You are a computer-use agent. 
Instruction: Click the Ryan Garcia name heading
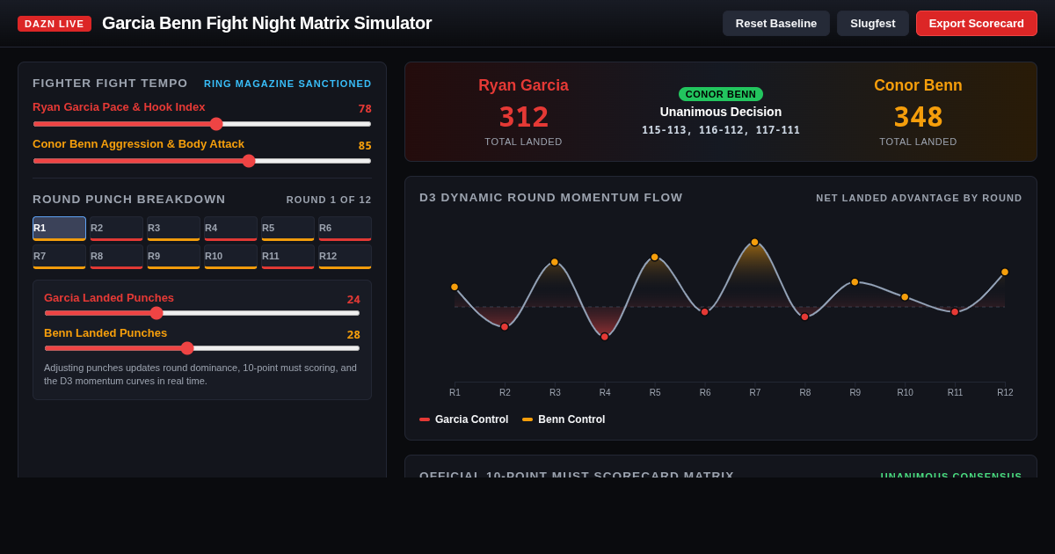[524, 85]
